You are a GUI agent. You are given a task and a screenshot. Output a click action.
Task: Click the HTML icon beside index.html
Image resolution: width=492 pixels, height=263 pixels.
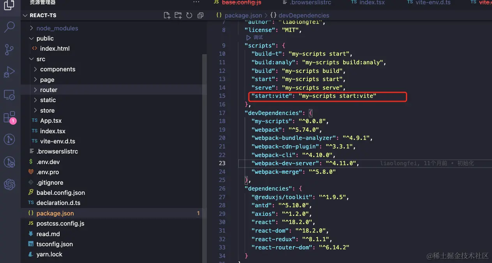coord(35,49)
